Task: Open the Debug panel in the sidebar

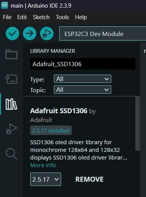Action: (11, 129)
